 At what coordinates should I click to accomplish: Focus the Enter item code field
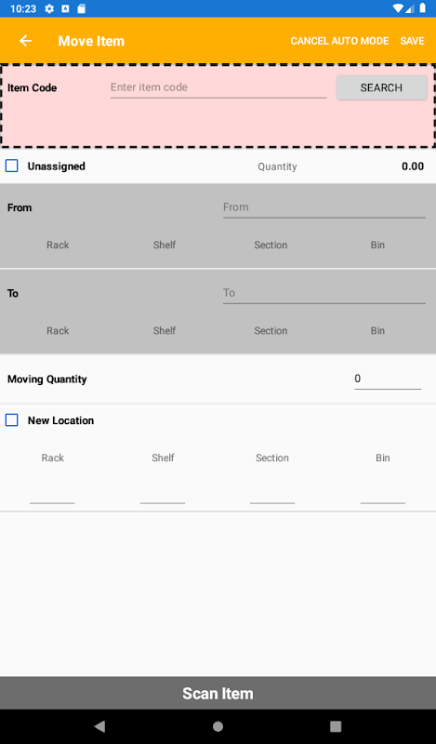(x=218, y=87)
